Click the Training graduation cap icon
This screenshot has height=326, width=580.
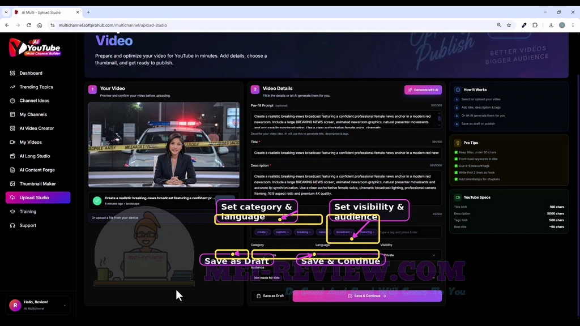pos(12,212)
